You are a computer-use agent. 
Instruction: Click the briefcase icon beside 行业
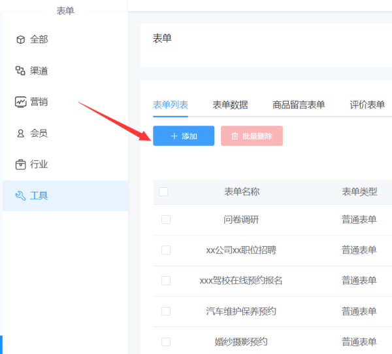(20, 164)
